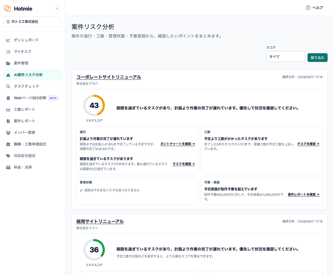Go to マイタスク in the sidebar

pos(32,52)
